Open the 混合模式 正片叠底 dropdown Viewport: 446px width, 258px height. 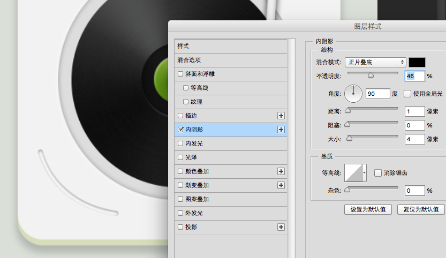pos(375,62)
